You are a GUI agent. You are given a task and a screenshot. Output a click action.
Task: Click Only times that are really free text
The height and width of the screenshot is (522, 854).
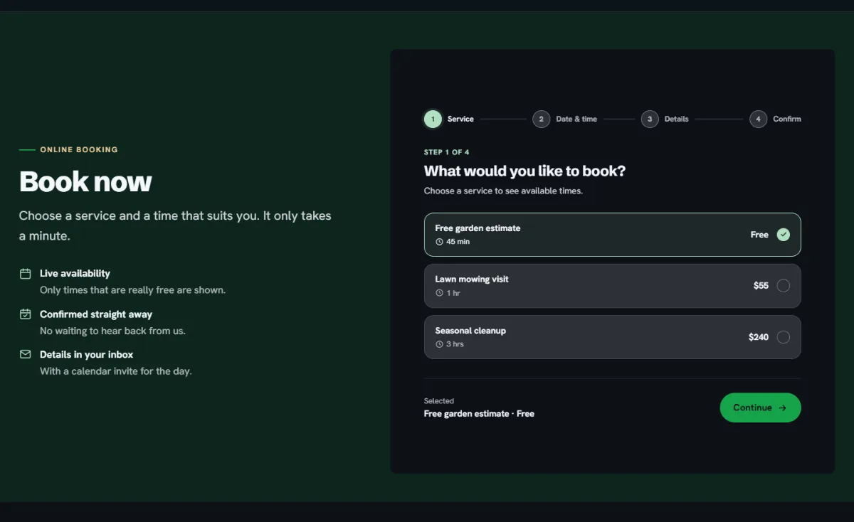click(x=132, y=290)
